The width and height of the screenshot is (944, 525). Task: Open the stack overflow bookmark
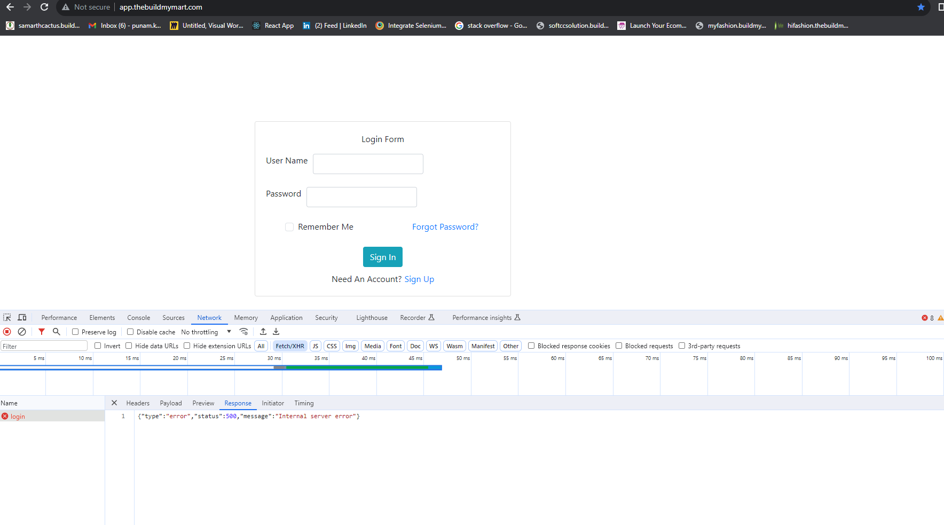pos(491,26)
